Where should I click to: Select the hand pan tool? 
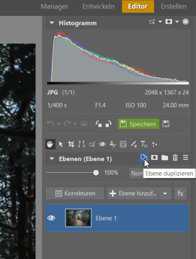50,144
